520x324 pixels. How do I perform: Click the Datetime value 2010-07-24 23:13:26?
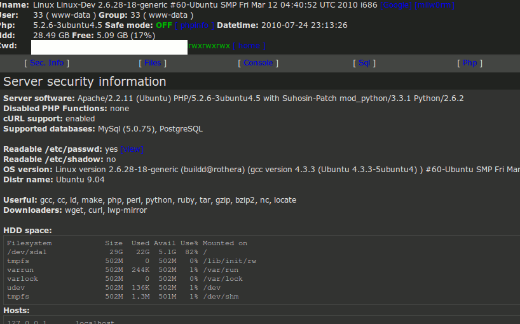coord(304,25)
